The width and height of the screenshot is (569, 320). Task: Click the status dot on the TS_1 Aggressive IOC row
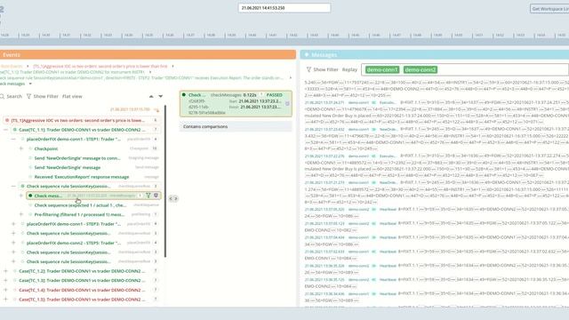[x=7, y=120]
